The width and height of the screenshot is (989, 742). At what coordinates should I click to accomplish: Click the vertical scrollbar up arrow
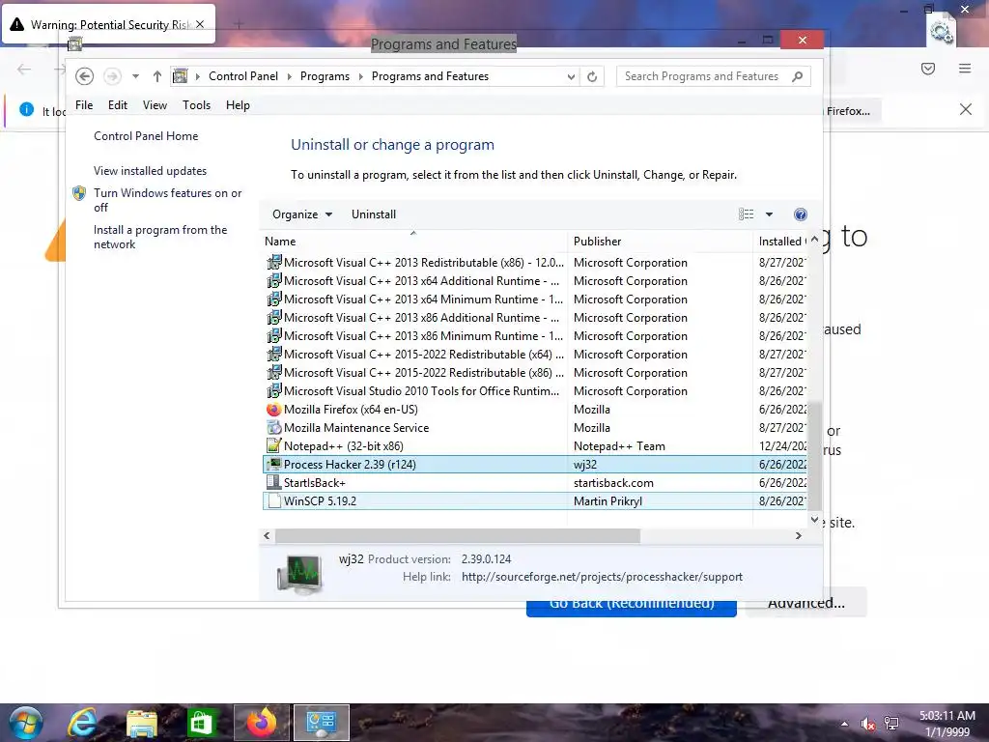pos(814,240)
